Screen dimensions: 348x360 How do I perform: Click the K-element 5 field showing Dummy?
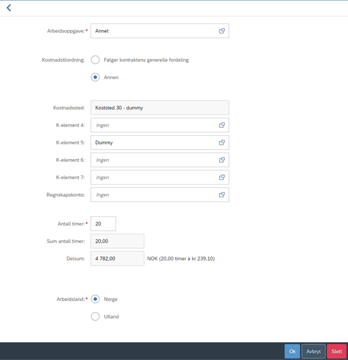[160, 143]
